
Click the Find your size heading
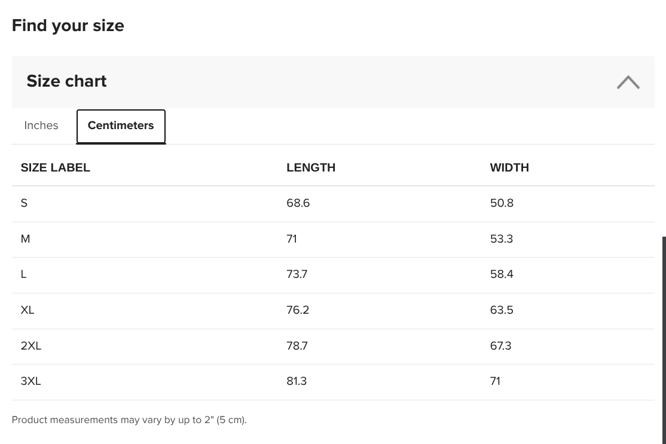point(68,26)
